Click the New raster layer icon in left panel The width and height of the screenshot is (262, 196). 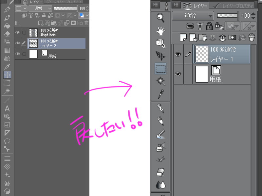pyautogui.click(x=41, y=23)
